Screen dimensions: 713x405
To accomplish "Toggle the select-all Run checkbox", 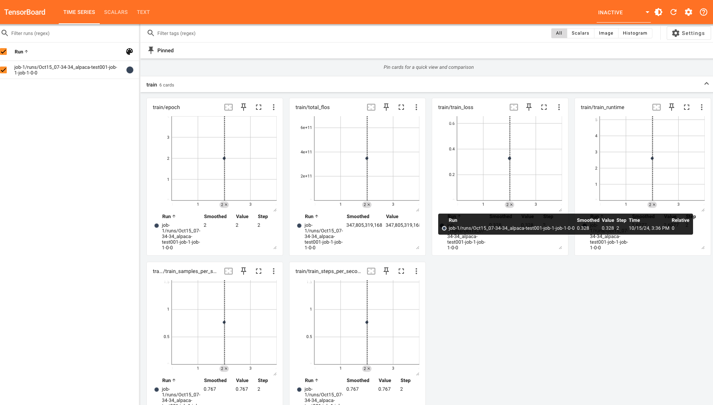I will coord(4,52).
